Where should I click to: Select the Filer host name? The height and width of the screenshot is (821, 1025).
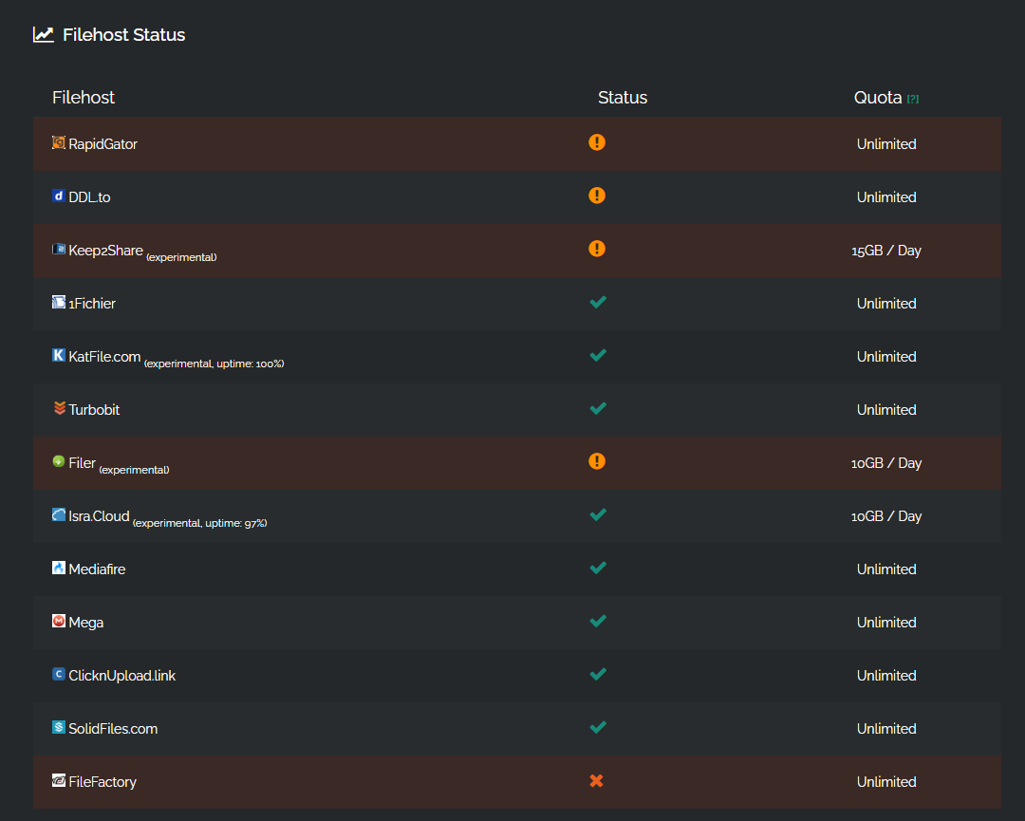(83, 463)
